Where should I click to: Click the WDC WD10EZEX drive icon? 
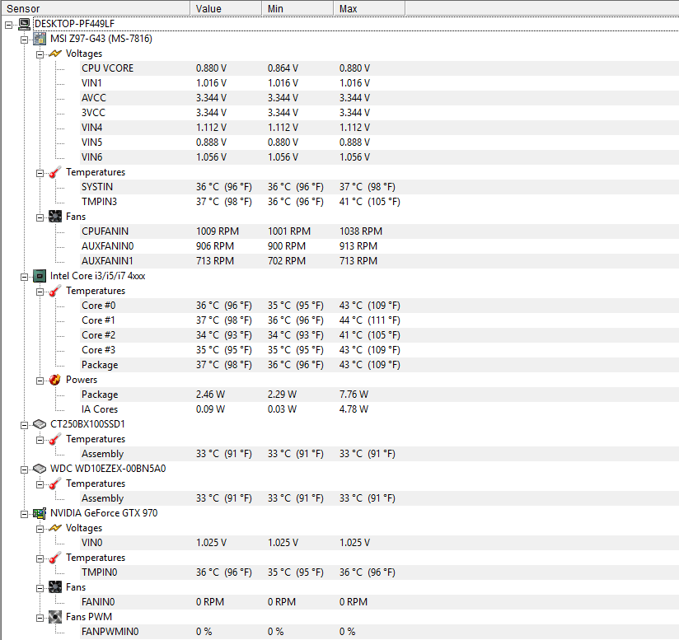coord(40,469)
